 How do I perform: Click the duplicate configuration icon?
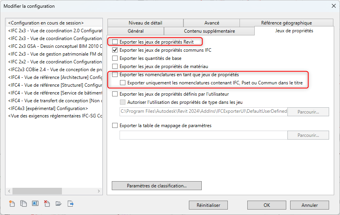click(23, 203)
